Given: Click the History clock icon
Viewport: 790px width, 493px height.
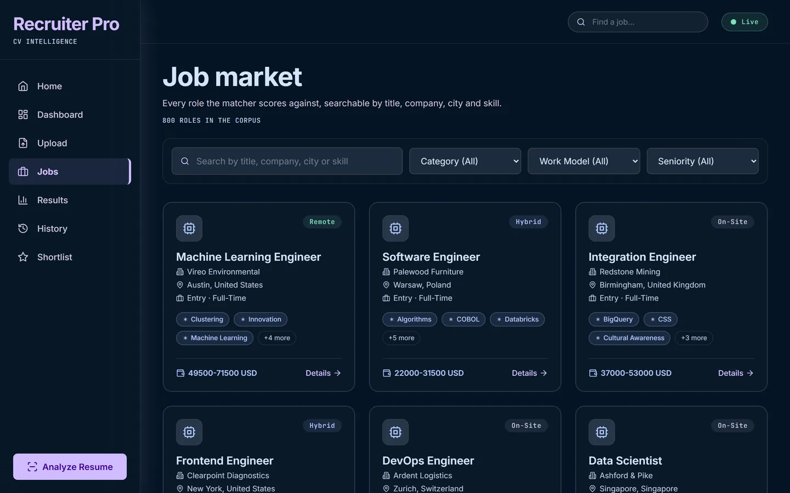Looking at the screenshot, I should tap(23, 228).
